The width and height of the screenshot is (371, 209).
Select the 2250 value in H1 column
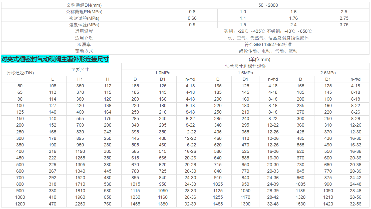coord(80,204)
